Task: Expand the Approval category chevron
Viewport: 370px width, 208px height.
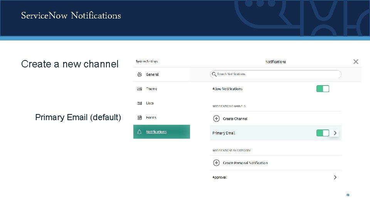Action: coord(335,177)
